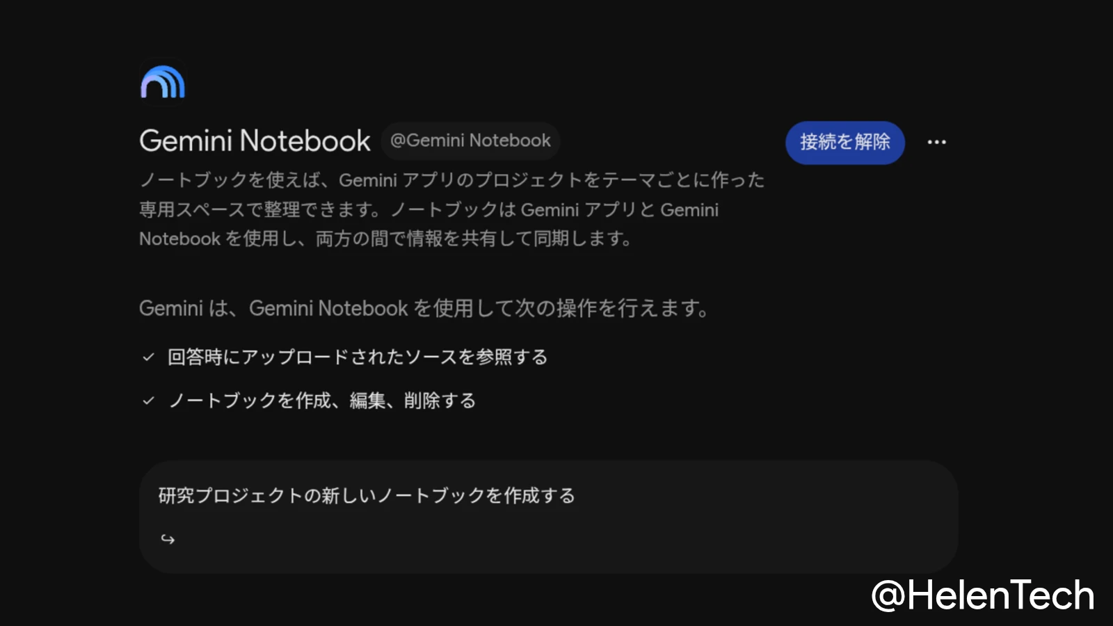Click the Gemini Notebook title heading
This screenshot has height=626, width=1113.
255,141
